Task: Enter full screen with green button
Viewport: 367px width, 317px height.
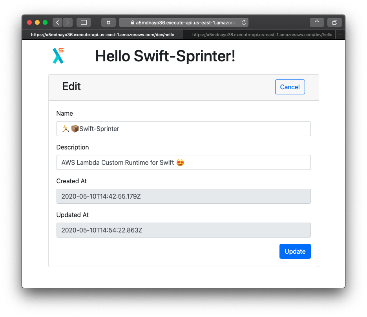Action: tap(45, 22)
